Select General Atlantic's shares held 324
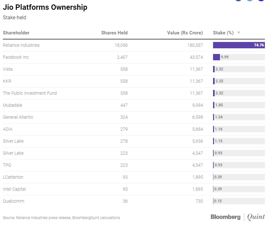This screenshot has width=269, height=226. 124,117
